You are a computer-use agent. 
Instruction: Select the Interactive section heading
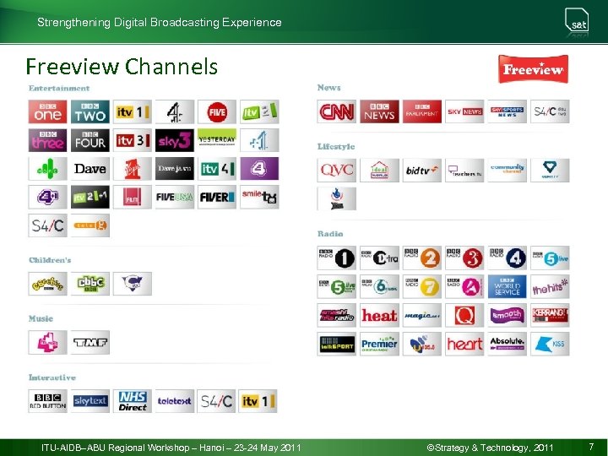point(52,377)
